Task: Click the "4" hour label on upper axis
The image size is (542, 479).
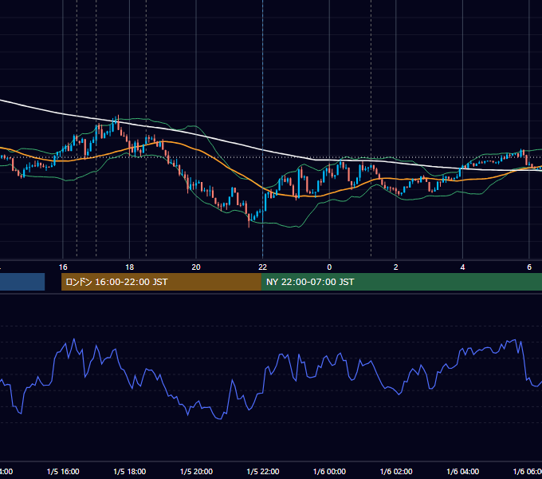Action: (x=462, y=267)
